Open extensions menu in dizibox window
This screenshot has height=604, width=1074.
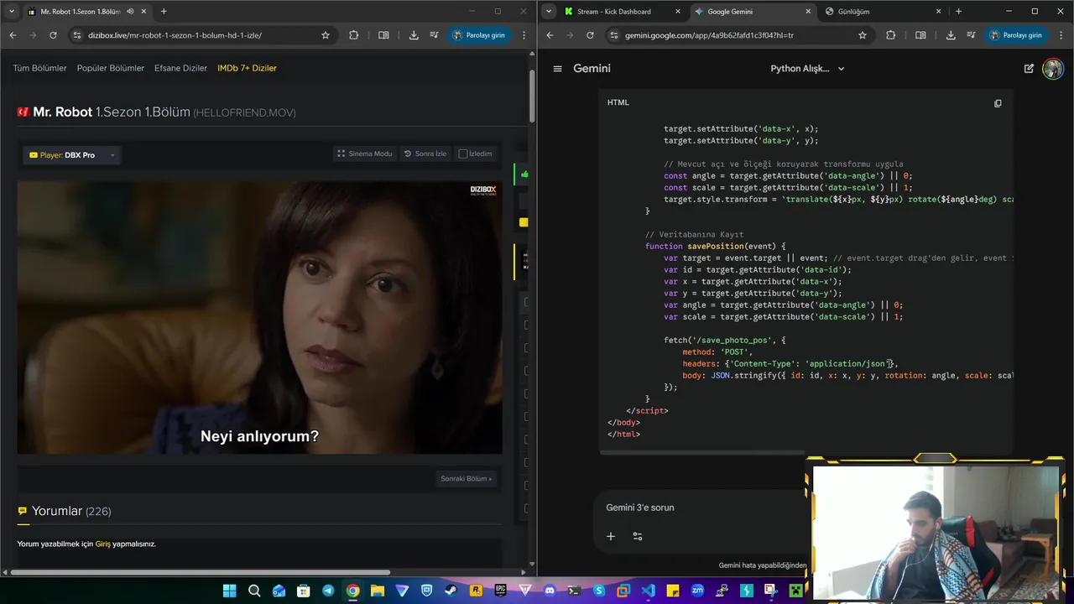pos(353,35)
